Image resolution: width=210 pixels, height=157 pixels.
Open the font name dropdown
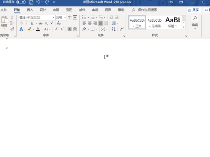pyautogui.click(x=54, y=17)
